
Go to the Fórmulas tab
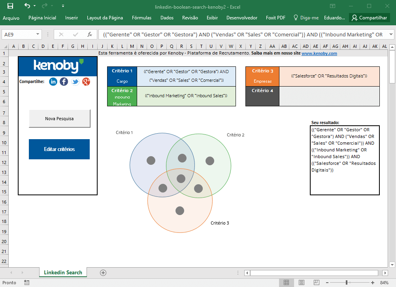click(x=141, y=18)
